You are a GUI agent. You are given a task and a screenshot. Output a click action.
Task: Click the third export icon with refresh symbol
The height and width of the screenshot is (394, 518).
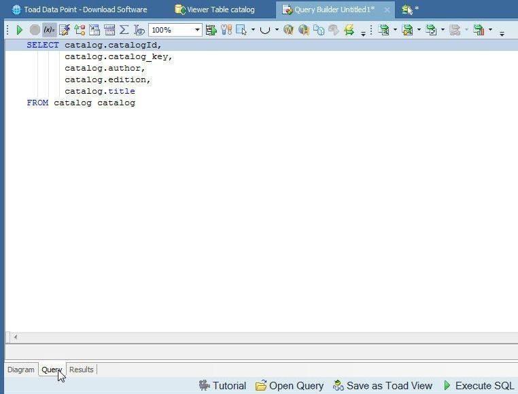[x=431, y=30]
